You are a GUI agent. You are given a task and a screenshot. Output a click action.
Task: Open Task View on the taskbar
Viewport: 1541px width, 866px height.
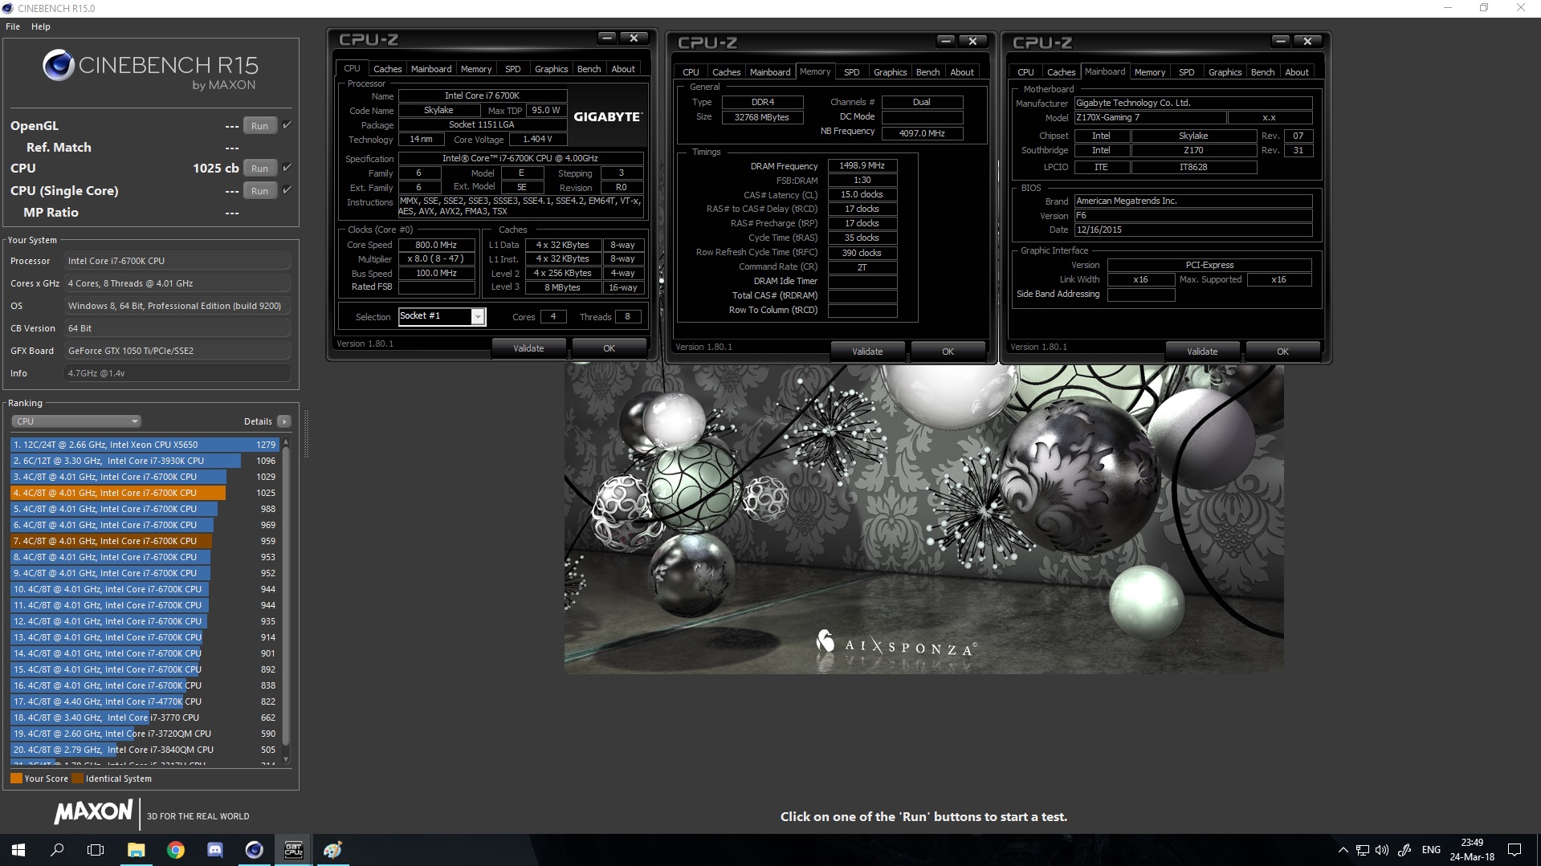click(96, 850)
